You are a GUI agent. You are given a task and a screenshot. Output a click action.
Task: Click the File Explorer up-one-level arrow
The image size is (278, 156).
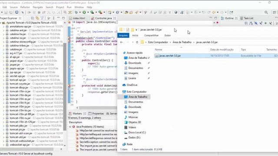(137, 42)
